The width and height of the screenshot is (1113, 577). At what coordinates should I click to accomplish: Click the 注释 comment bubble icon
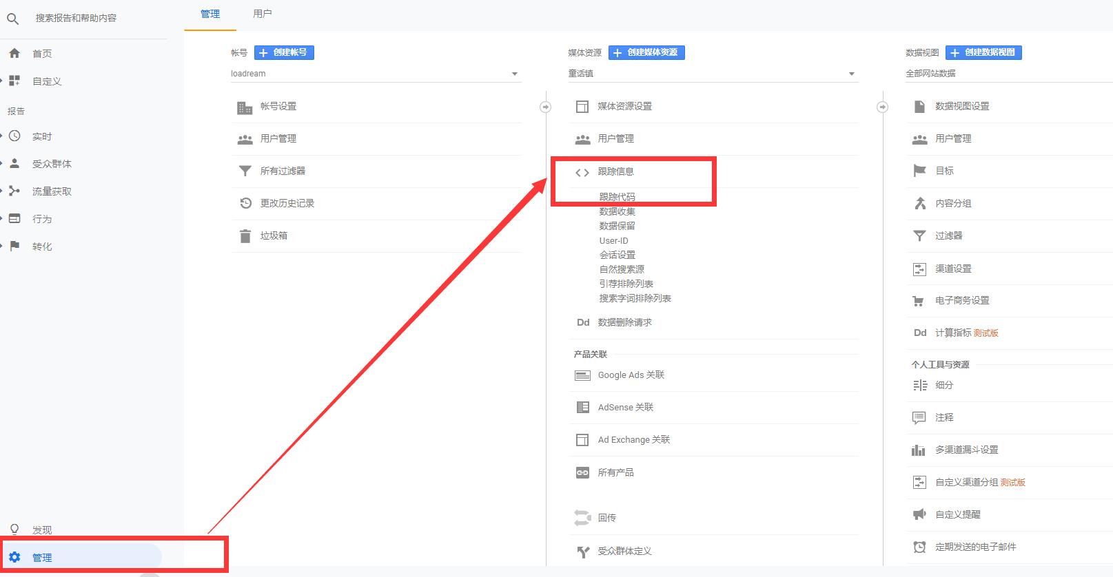(x=919, y=417)
